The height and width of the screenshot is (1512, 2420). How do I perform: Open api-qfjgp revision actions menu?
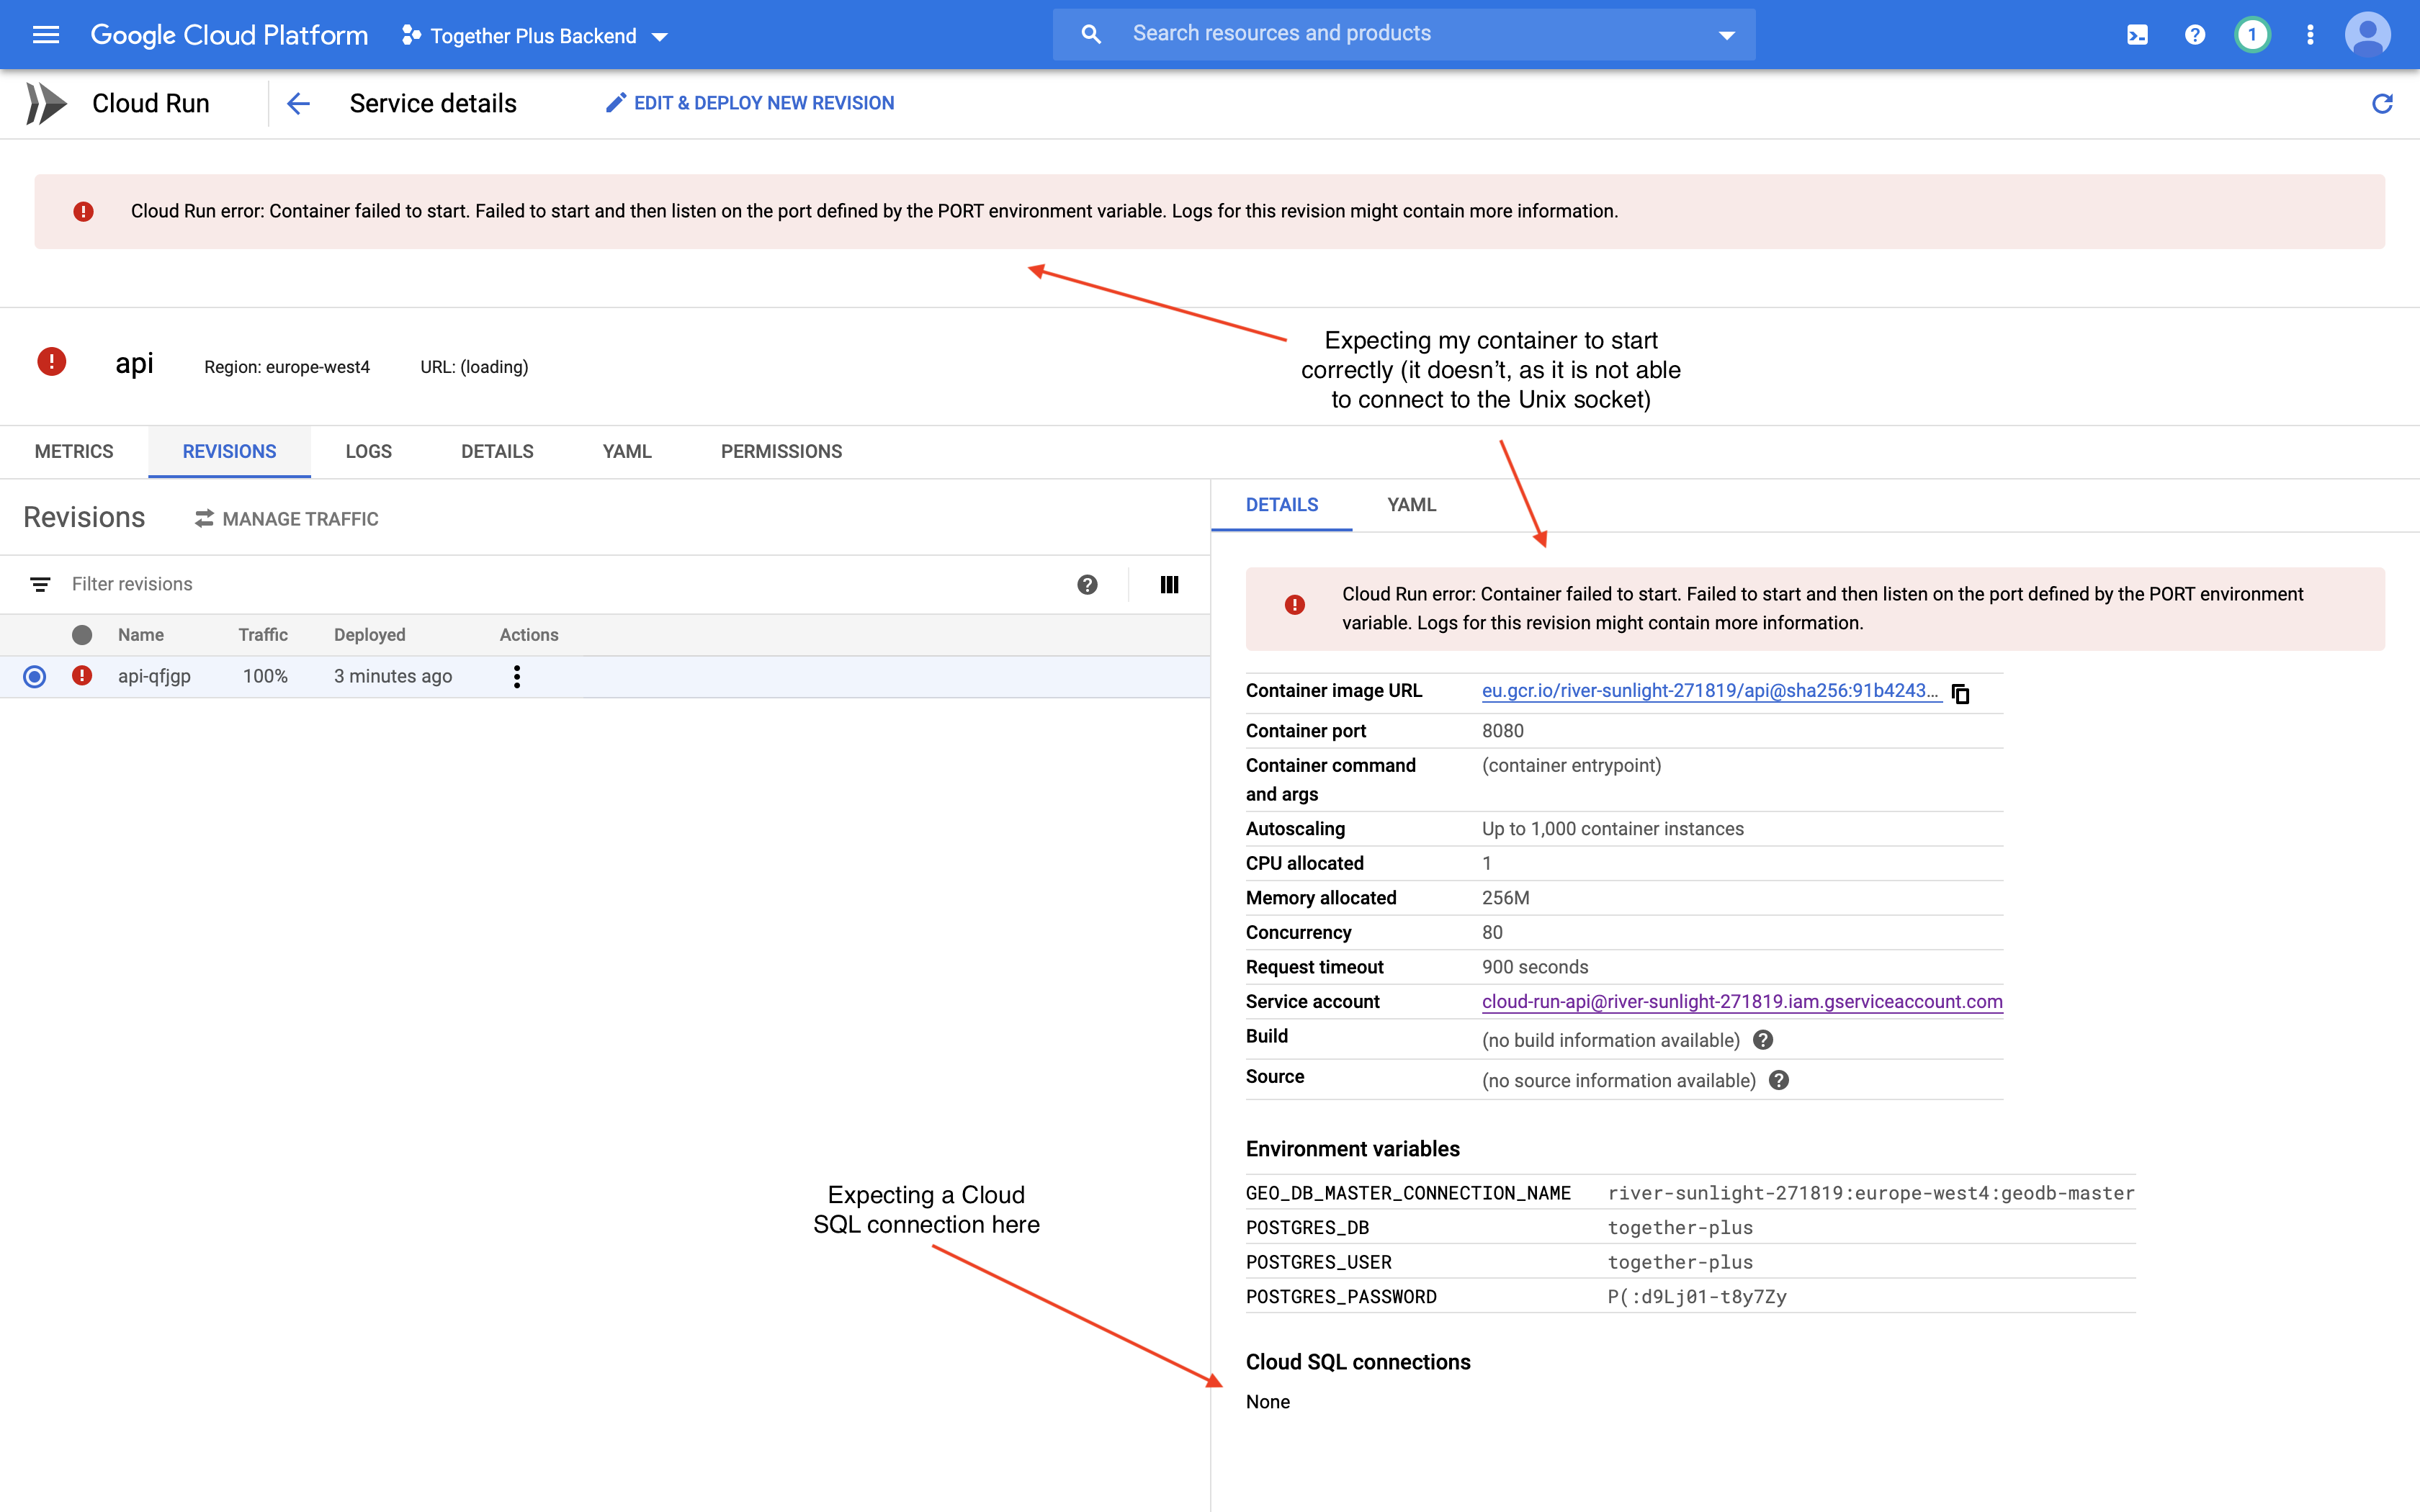tap(517, 677)
